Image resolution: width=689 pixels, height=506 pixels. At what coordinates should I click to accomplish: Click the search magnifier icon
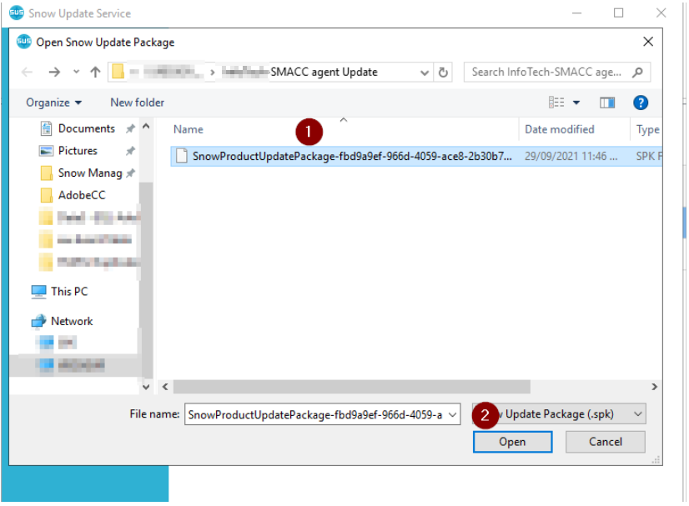(637, 72)
